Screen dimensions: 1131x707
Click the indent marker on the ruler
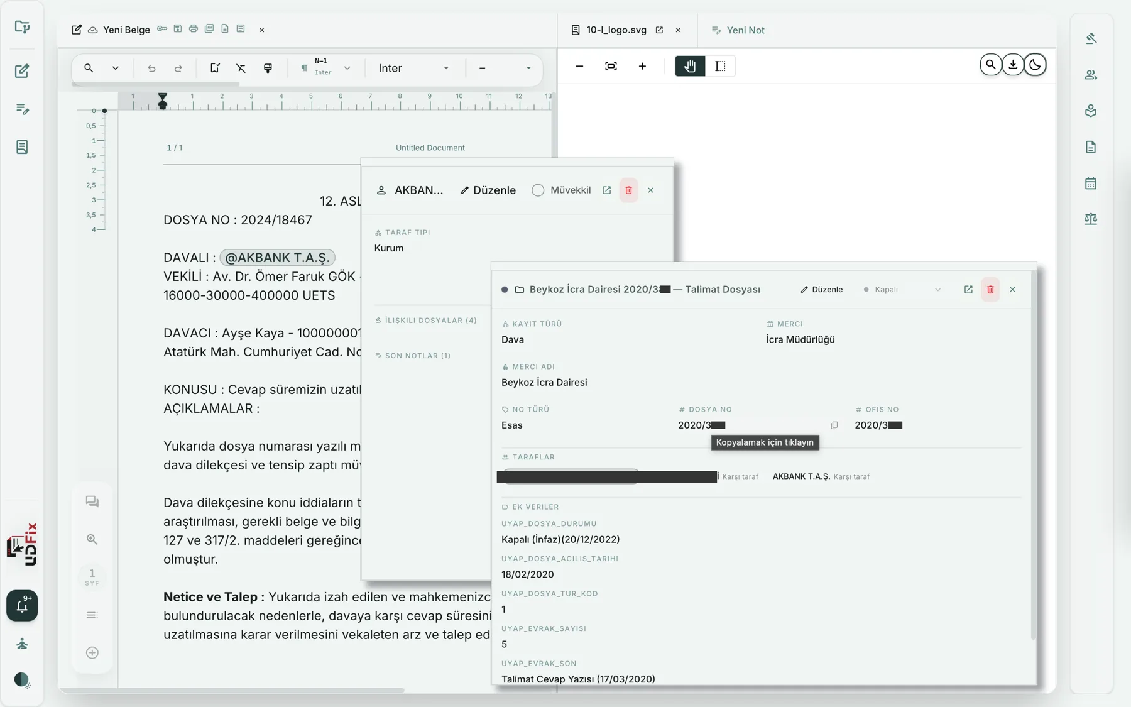[x=163, y=101]
